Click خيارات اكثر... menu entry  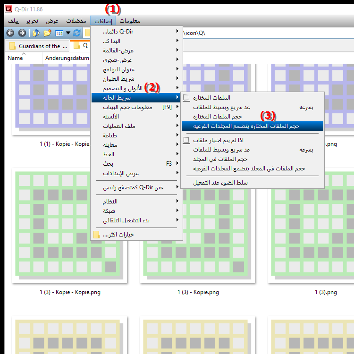point(136,235)
